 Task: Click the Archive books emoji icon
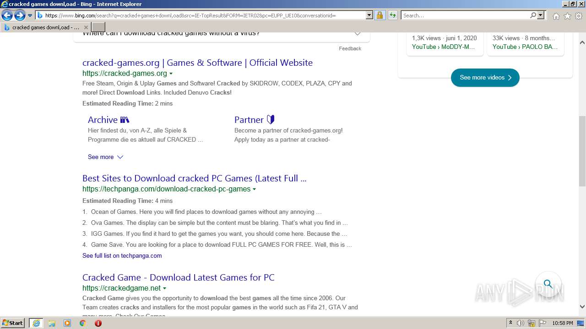pyautogui.click(x=125, y=120)
